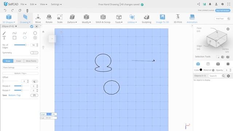Close the Ellipse drawing panel
This screenshot has width=233, height=131.
pos(36,27)
